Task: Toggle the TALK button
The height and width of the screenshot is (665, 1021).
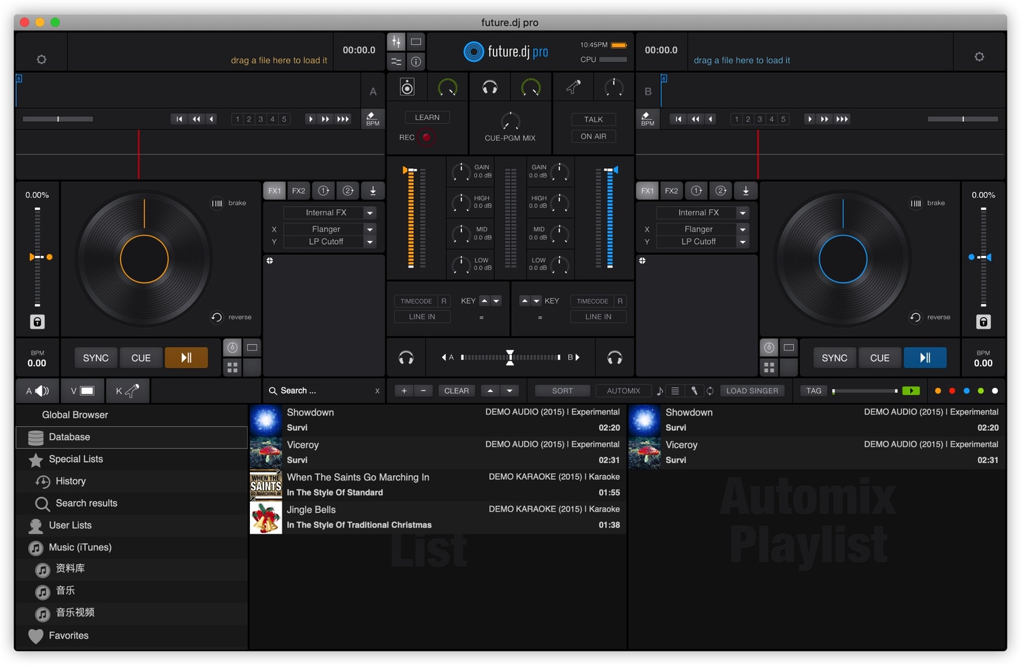Action: (594, 119)
